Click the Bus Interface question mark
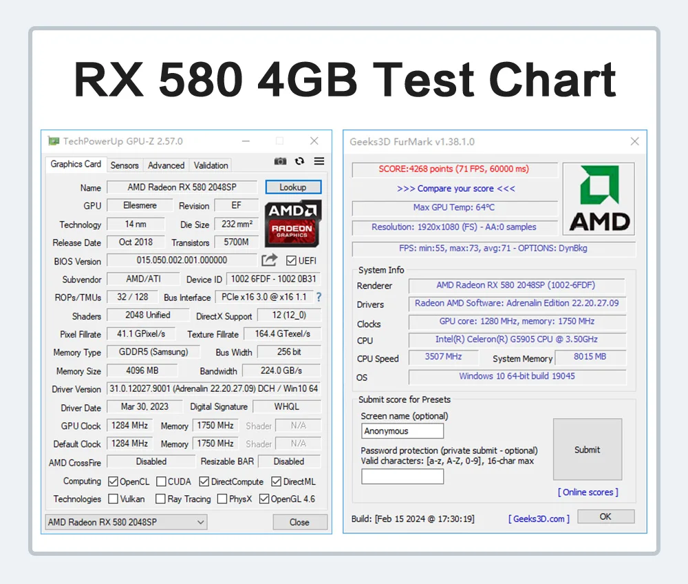The image size is (688, 584). click(319, 298)
